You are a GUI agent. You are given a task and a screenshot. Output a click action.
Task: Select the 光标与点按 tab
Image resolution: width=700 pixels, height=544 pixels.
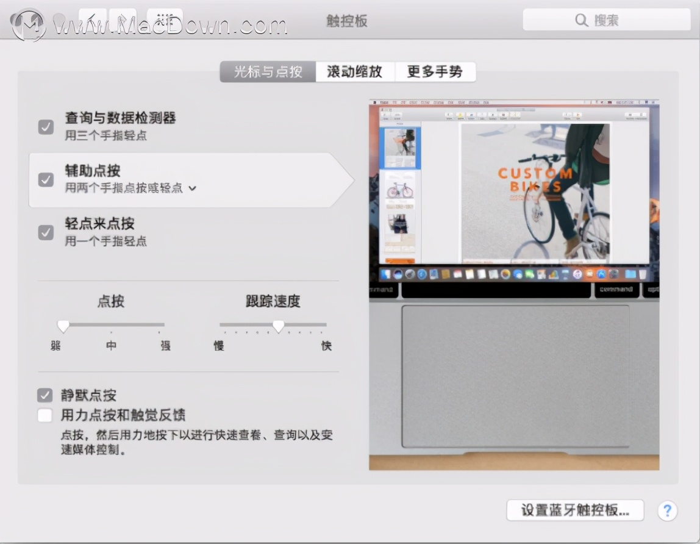[266, 71]
